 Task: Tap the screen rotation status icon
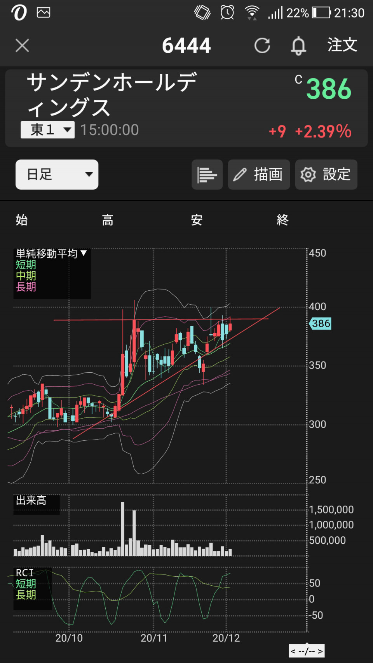(202, 12)
